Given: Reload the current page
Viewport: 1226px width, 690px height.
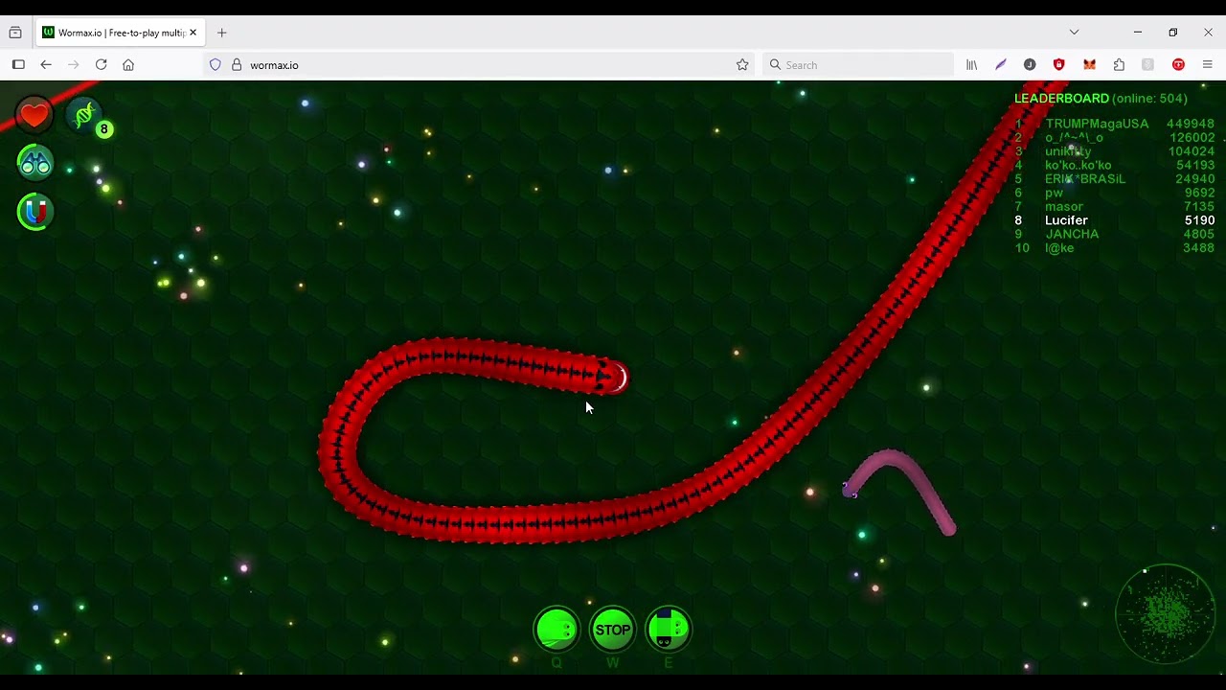Looking at the screenshot, I should click(x=101, y=65).
